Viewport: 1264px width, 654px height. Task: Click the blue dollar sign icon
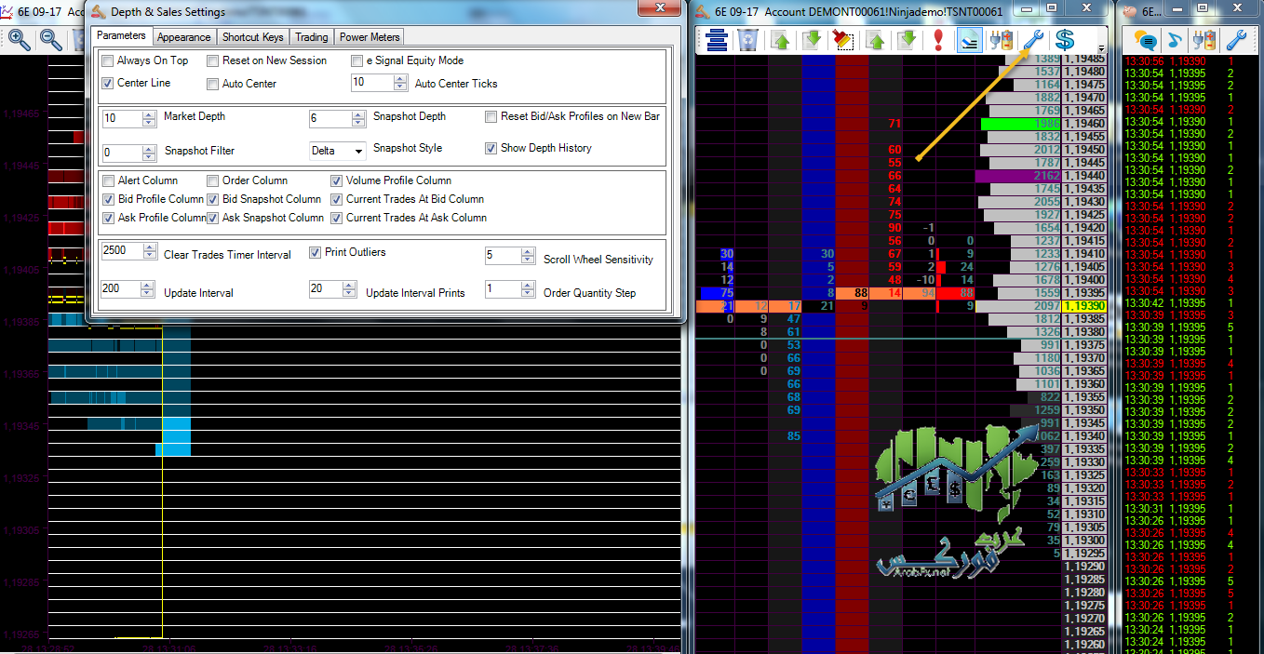pyautogui.click(x=1065, y=40)
